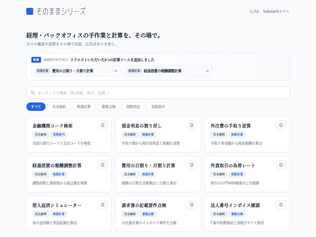
Task: Filter tools by 書類点検
Action: [x=108, y=107]
